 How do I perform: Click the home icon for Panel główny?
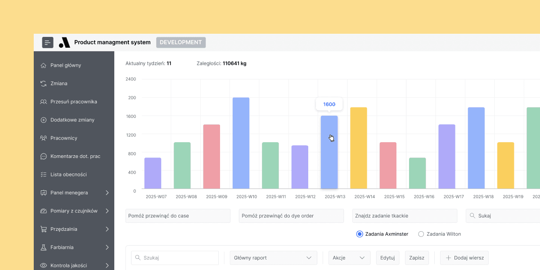44,65
